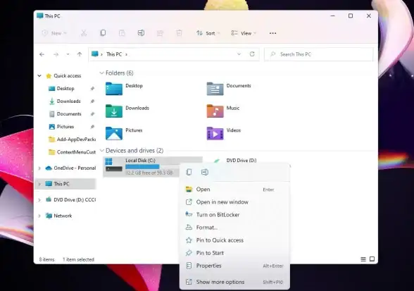Click the Paste icon in the toolbar
Image resolution: width=414 pixels, height=291 pixels.
click(x=122, y=33)
